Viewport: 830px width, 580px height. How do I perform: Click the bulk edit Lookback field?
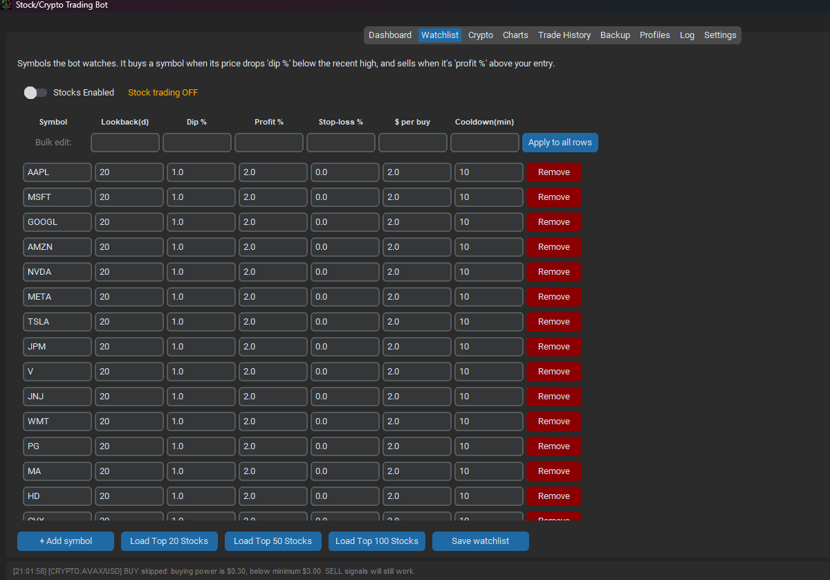[125, 143]
